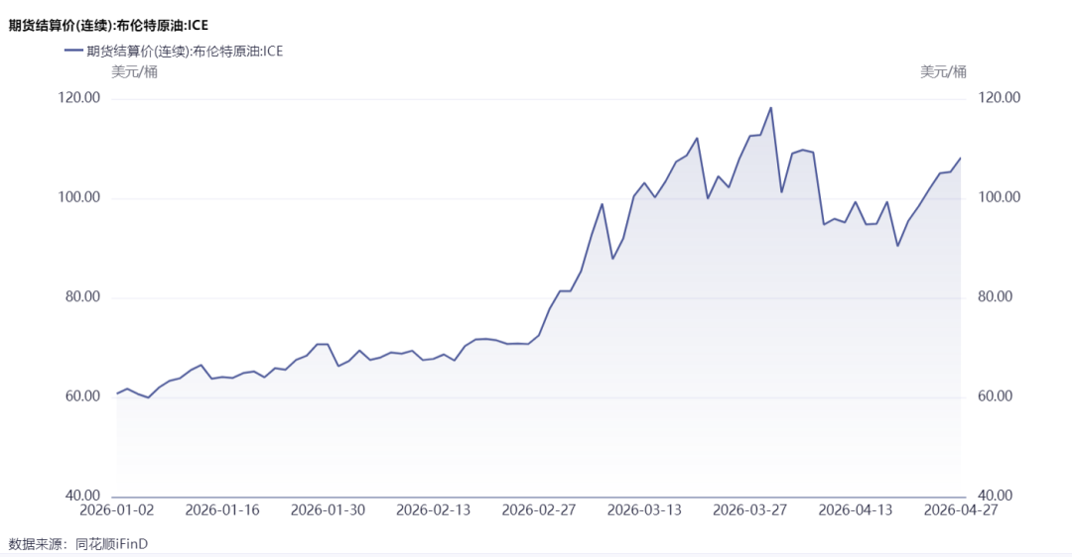
Task: Click x-axis date 2026-01-16
Action: pos(222,510)
